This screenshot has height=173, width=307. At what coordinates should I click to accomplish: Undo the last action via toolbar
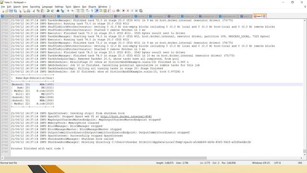(48, 11)
